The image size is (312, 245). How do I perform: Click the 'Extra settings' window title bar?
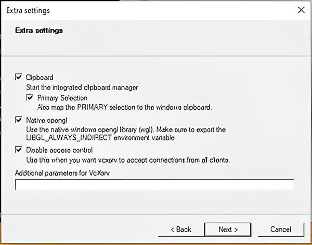point(130,10)
